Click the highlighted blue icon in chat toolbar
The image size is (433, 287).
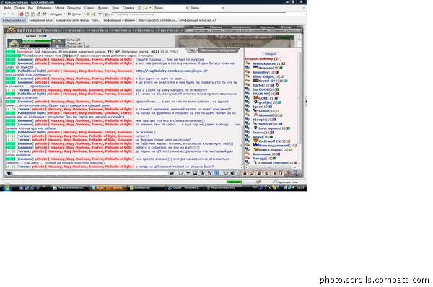click(217, 173)
